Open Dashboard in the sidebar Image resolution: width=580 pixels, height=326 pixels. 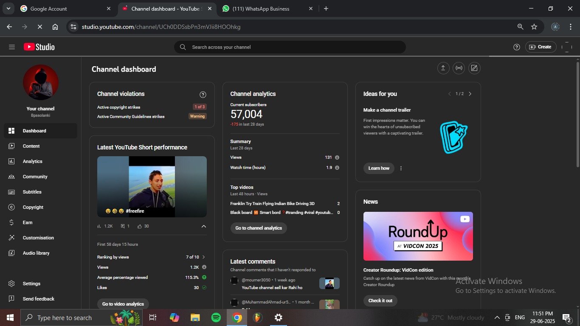click(40, 131)
